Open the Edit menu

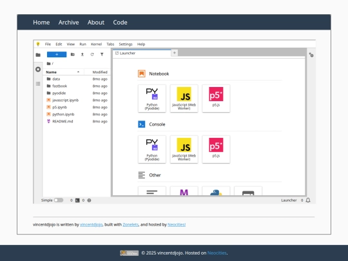pos(59,44)
